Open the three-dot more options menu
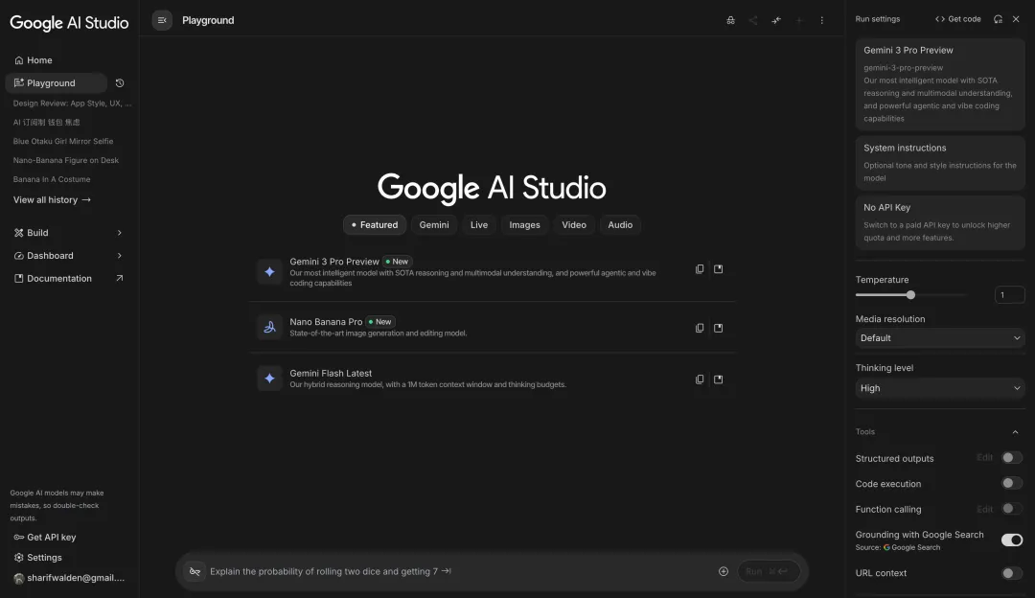1035x598 pixels. point(821,20)
